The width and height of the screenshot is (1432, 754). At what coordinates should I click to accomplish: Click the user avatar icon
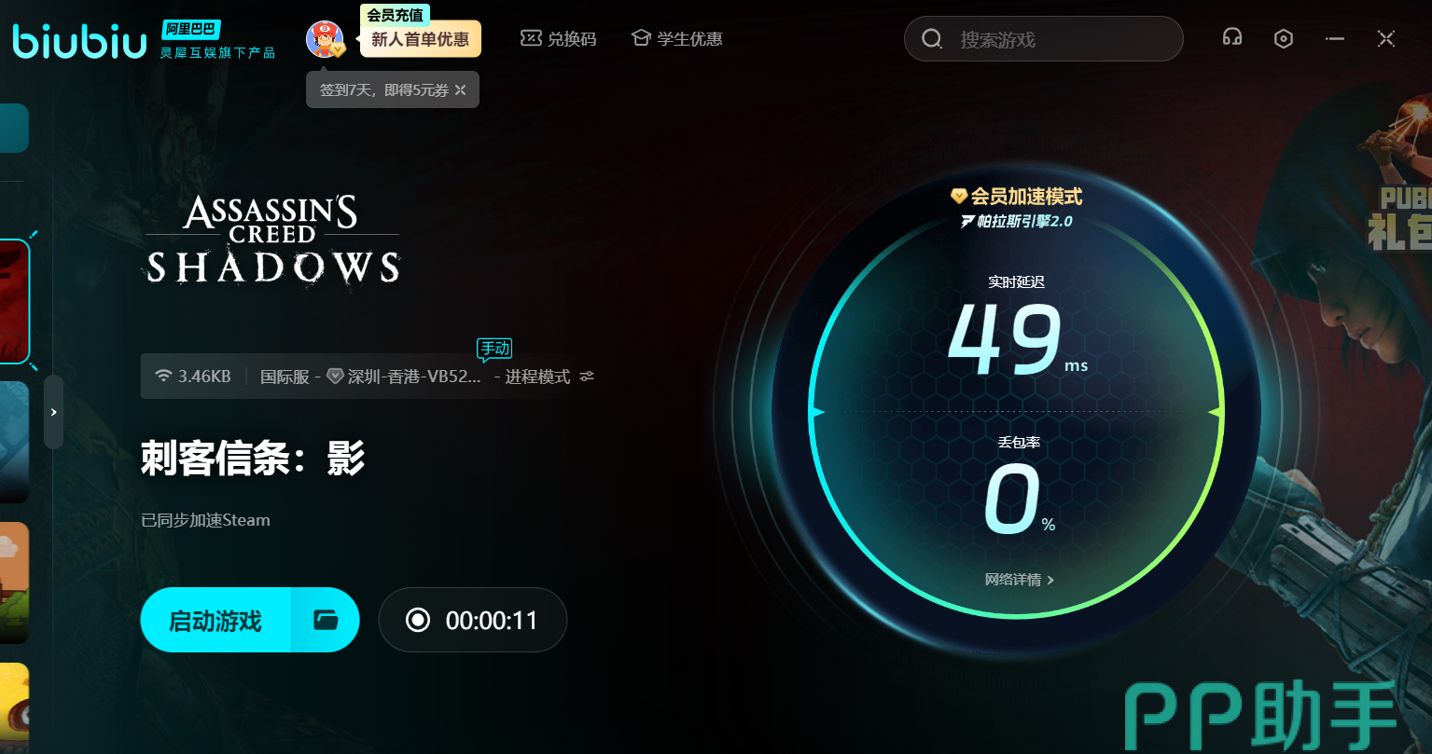(x=324, y=39)
